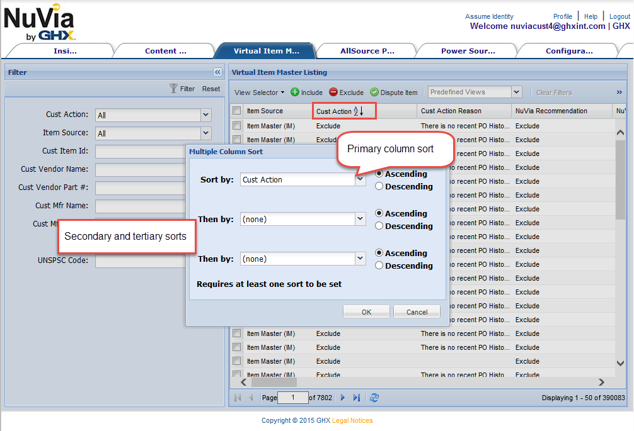Pick Ascending for the second Then by
Screen dimensions: 634x431
[x=379, y=253]
